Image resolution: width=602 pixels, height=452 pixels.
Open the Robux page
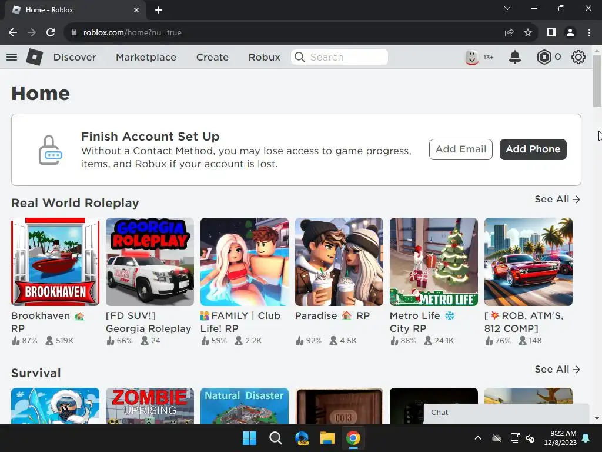click(264, 57)
